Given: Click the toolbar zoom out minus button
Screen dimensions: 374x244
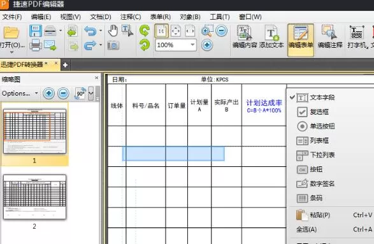Looking at the screenshot, I should [x=221, y=31].
